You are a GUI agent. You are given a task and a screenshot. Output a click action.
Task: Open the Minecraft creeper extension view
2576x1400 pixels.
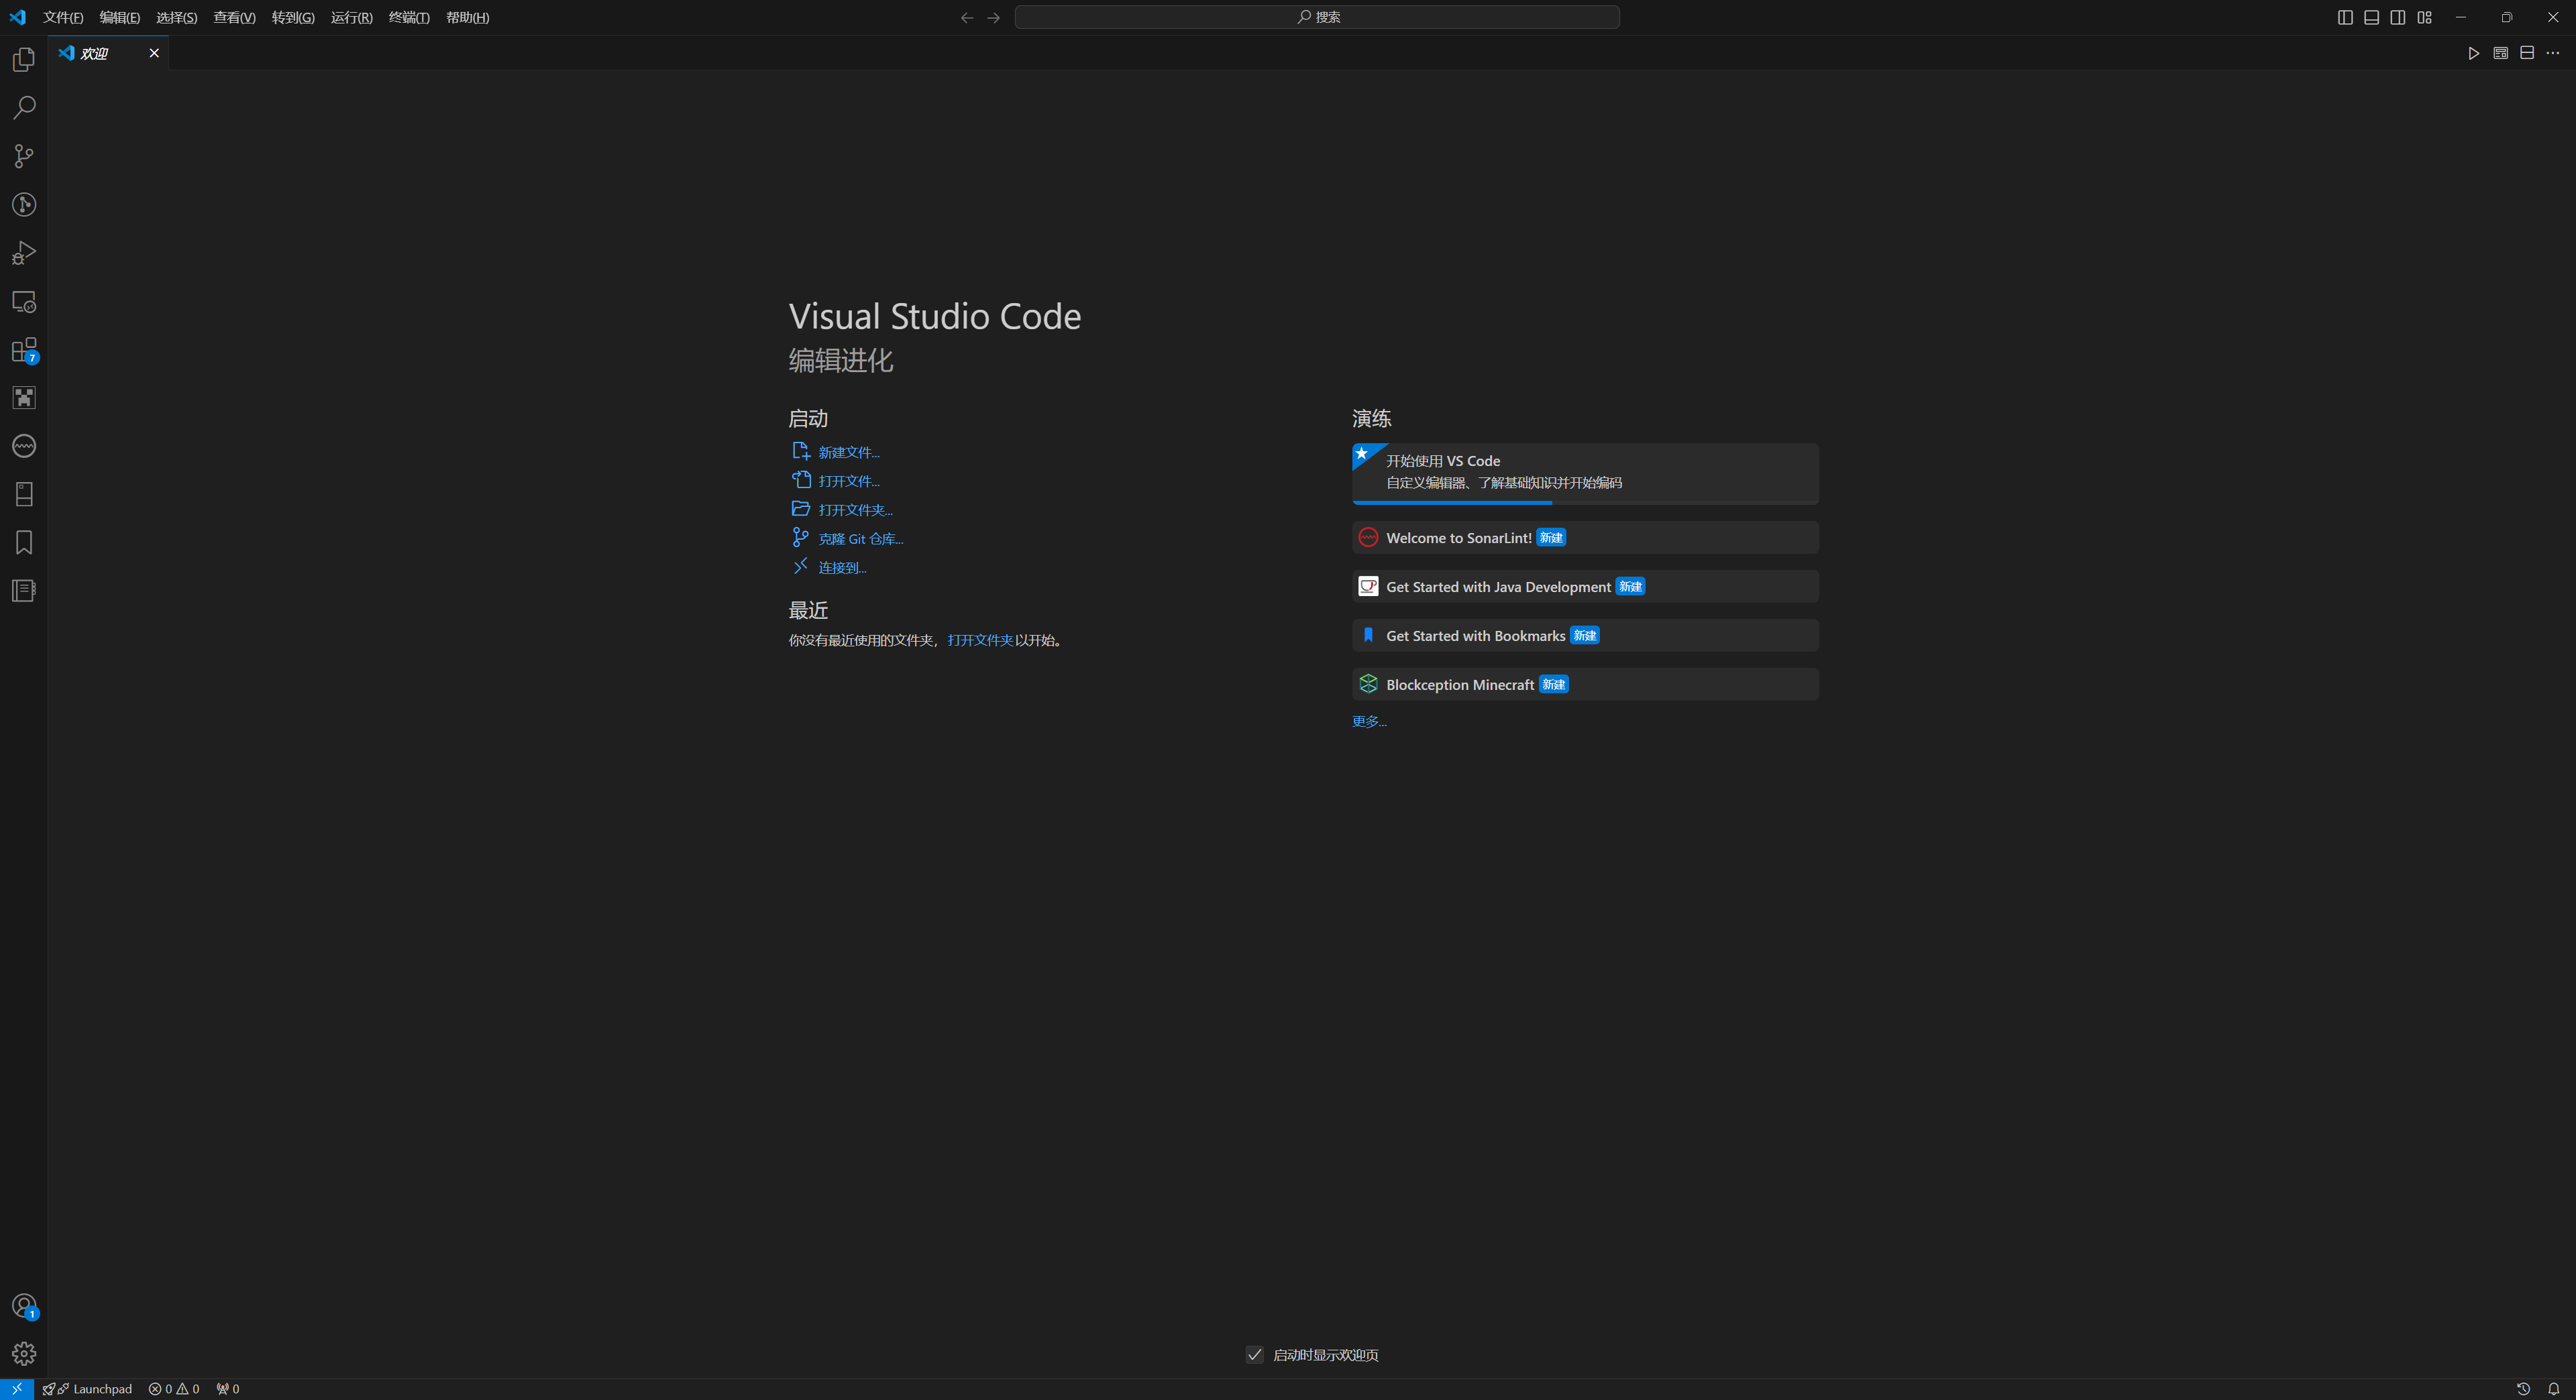[24, 398]
